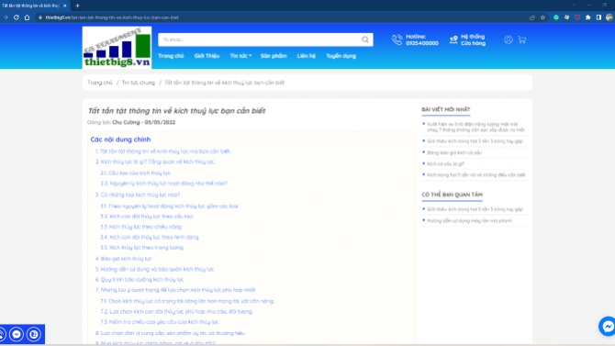This screenshot has width=615, height=346.
Task: Open the extensions puzzle icon
Action: coord(588,17)
